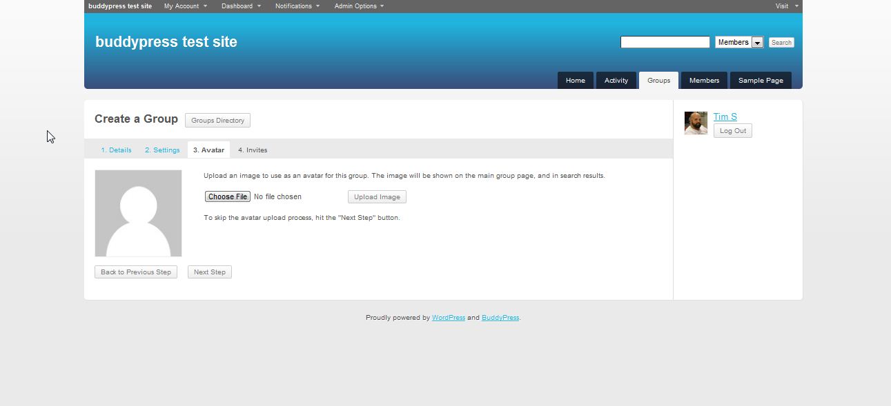This screenshot has width=891, height=406.
Task: Go to the Home nav tab
Action: [576, 81]
